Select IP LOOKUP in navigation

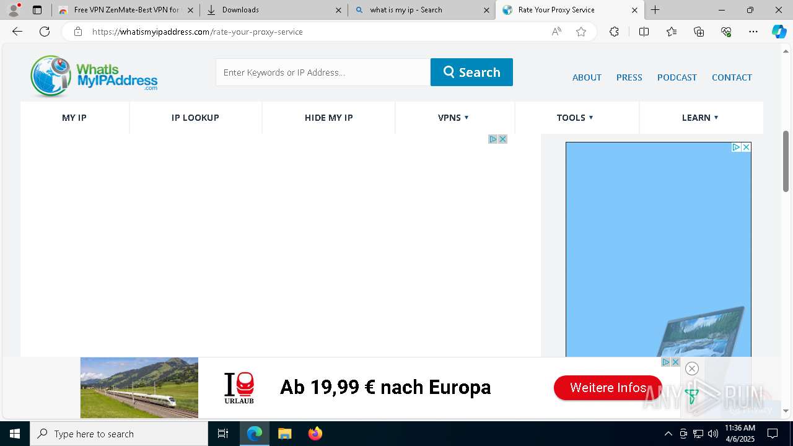(195, 118)
